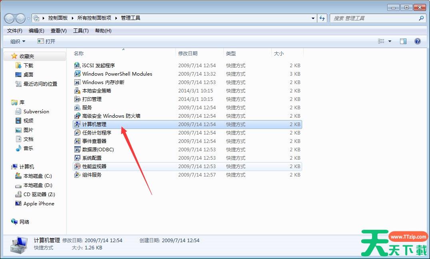Click the change view icon

(381, 41)
